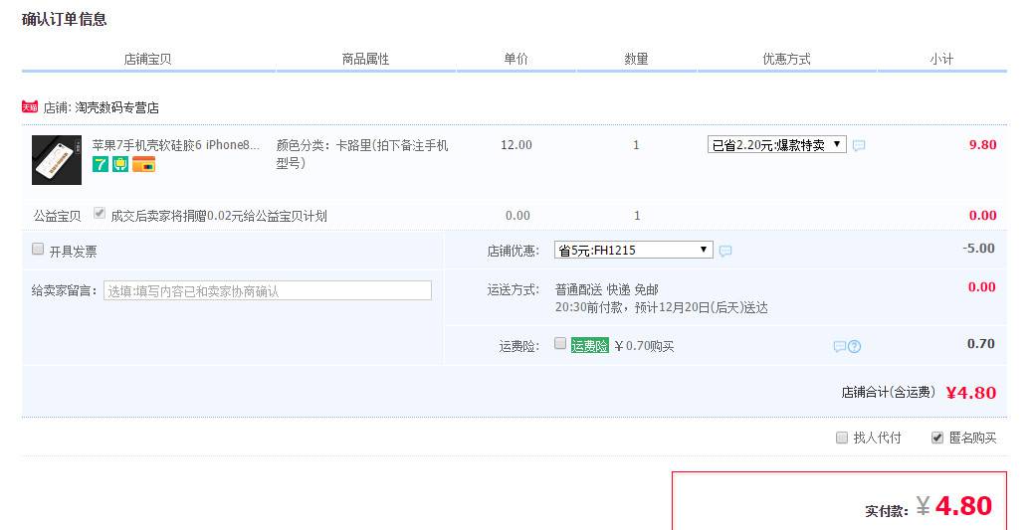Click the 确认订单信息 heading

tap(65, 19)
